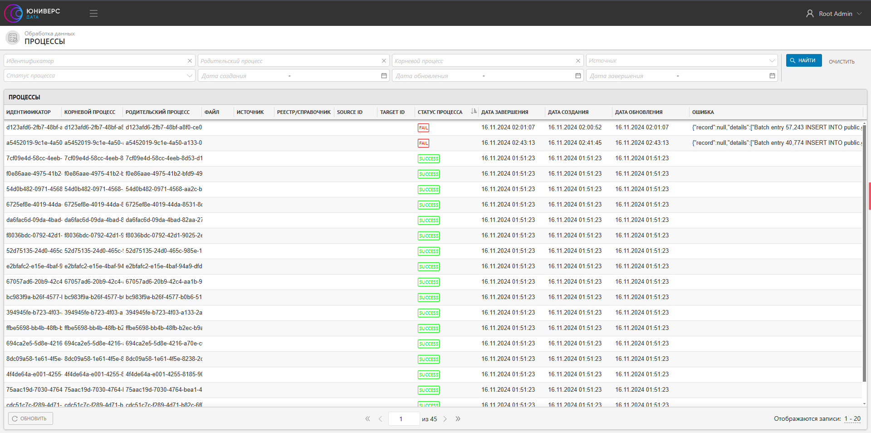The width and height of the screenshot is (871, 433).
Task: Sort by Дата создания column header
Action: click(568, 112)
